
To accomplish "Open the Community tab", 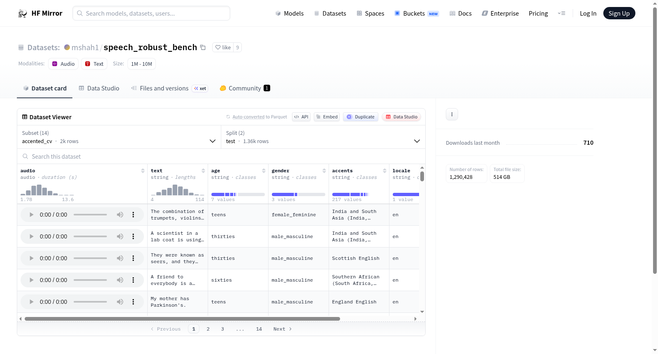I will [245, 88].
